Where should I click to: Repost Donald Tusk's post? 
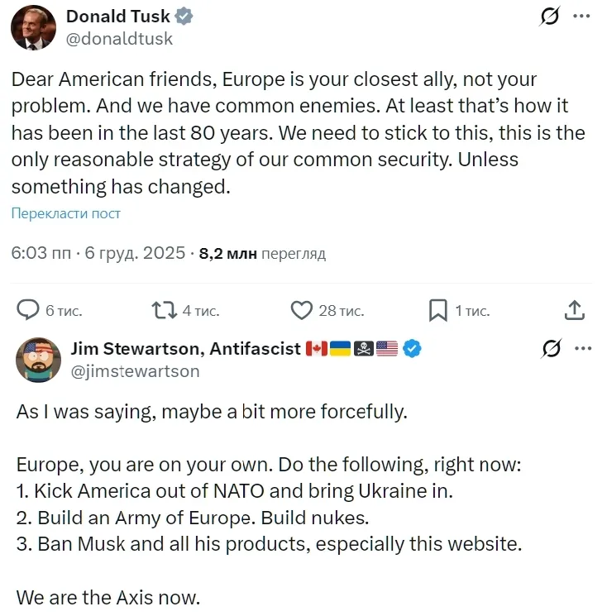165,310
